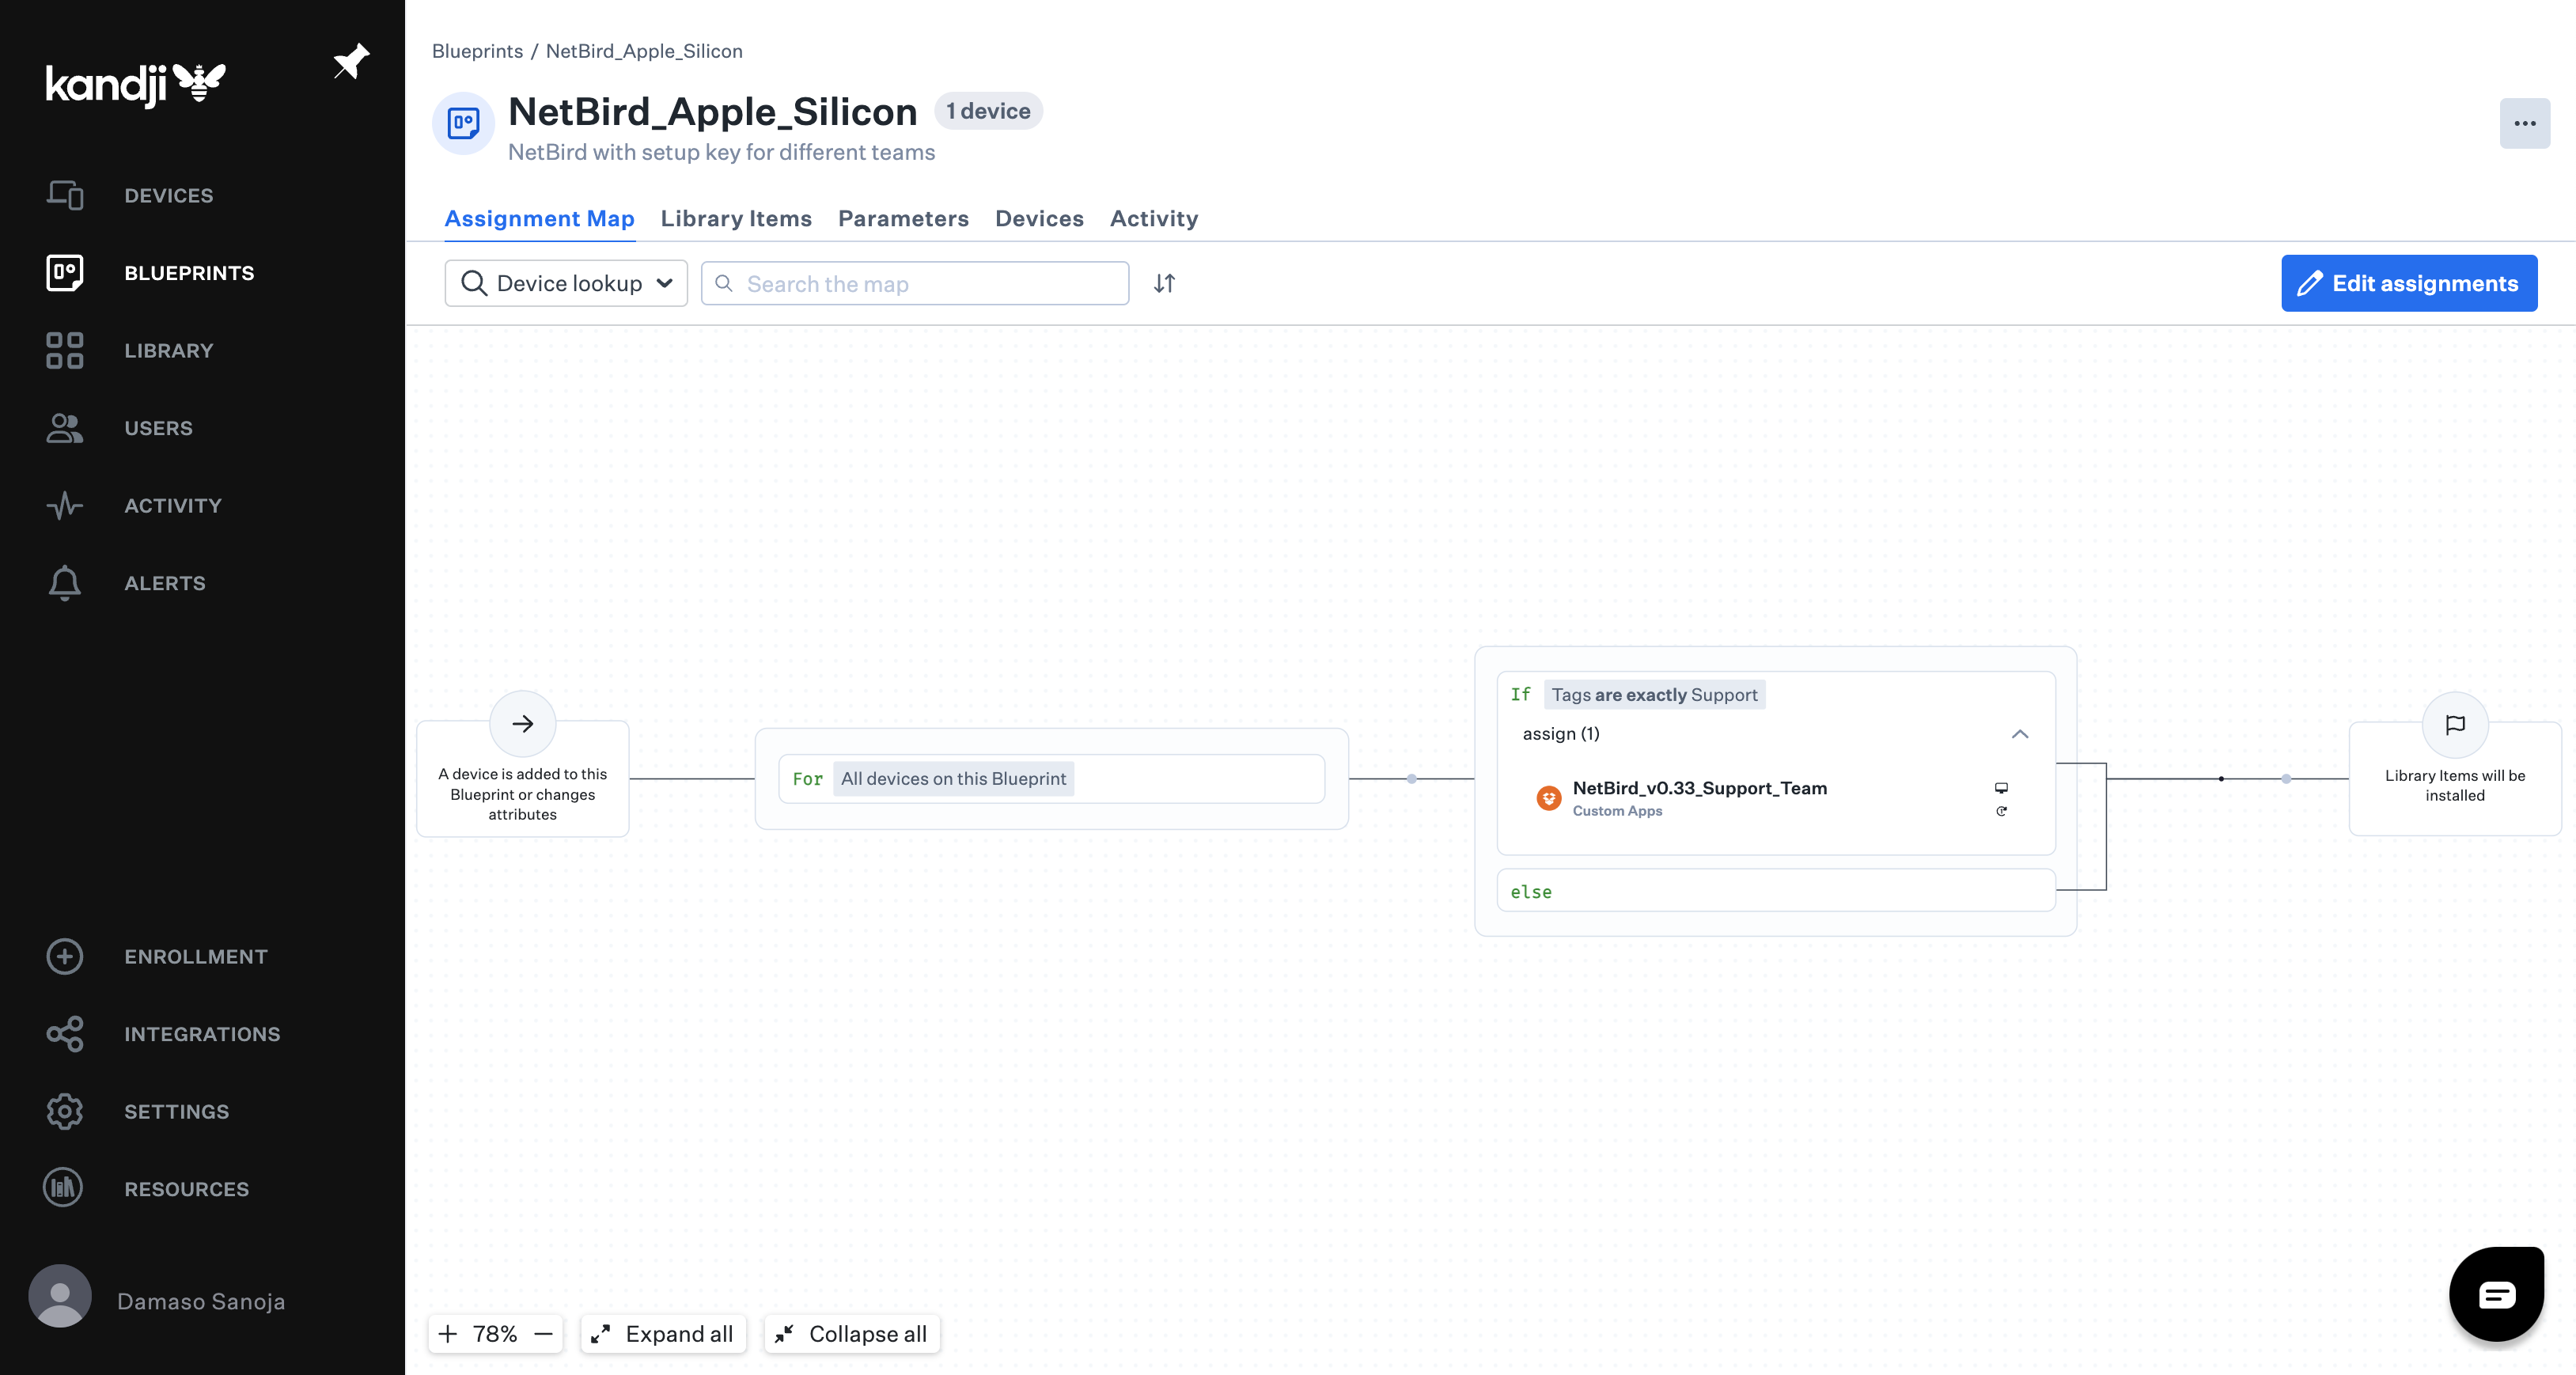
Task: Open the Library section from the sidebar
Action: [x=168, y=350]
